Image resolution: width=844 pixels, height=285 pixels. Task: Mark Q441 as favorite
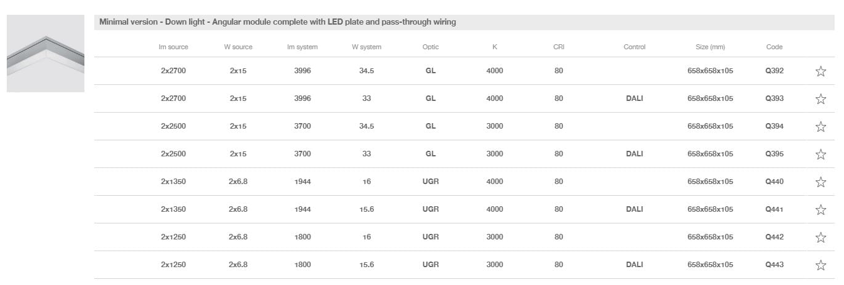pyautogui.click(x=820, y=210)
